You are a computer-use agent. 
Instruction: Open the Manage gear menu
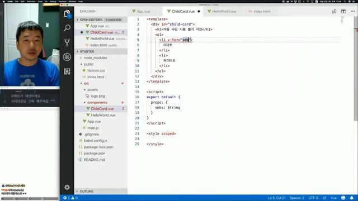(67, 188)
